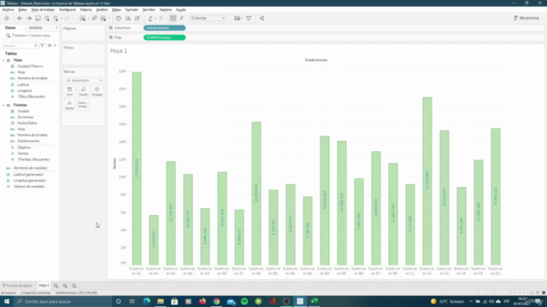Start presentation mode from the toolbar
Viewport: 547px width, 307px height.
[x=249, y=18]
